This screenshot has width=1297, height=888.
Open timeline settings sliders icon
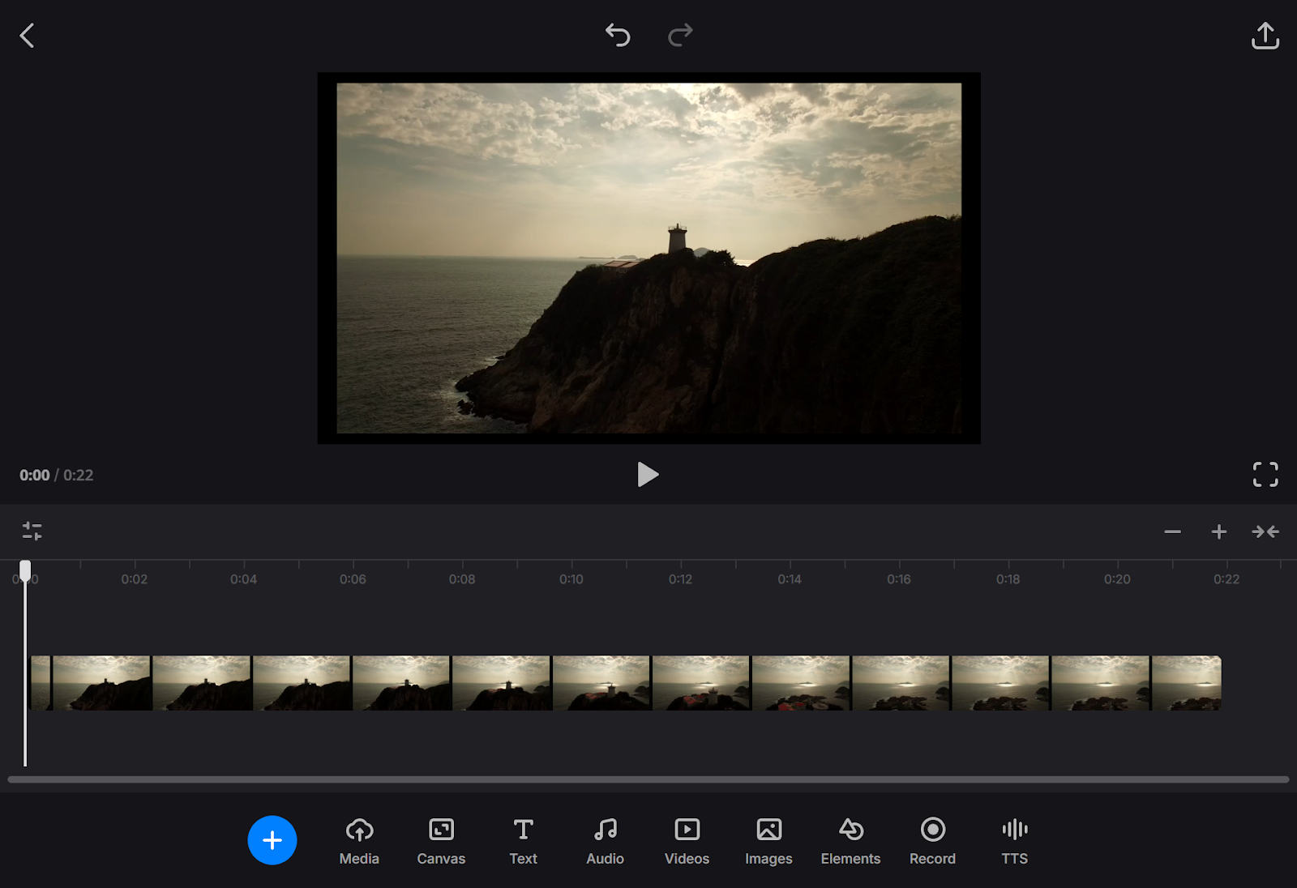tap(32, 532)
